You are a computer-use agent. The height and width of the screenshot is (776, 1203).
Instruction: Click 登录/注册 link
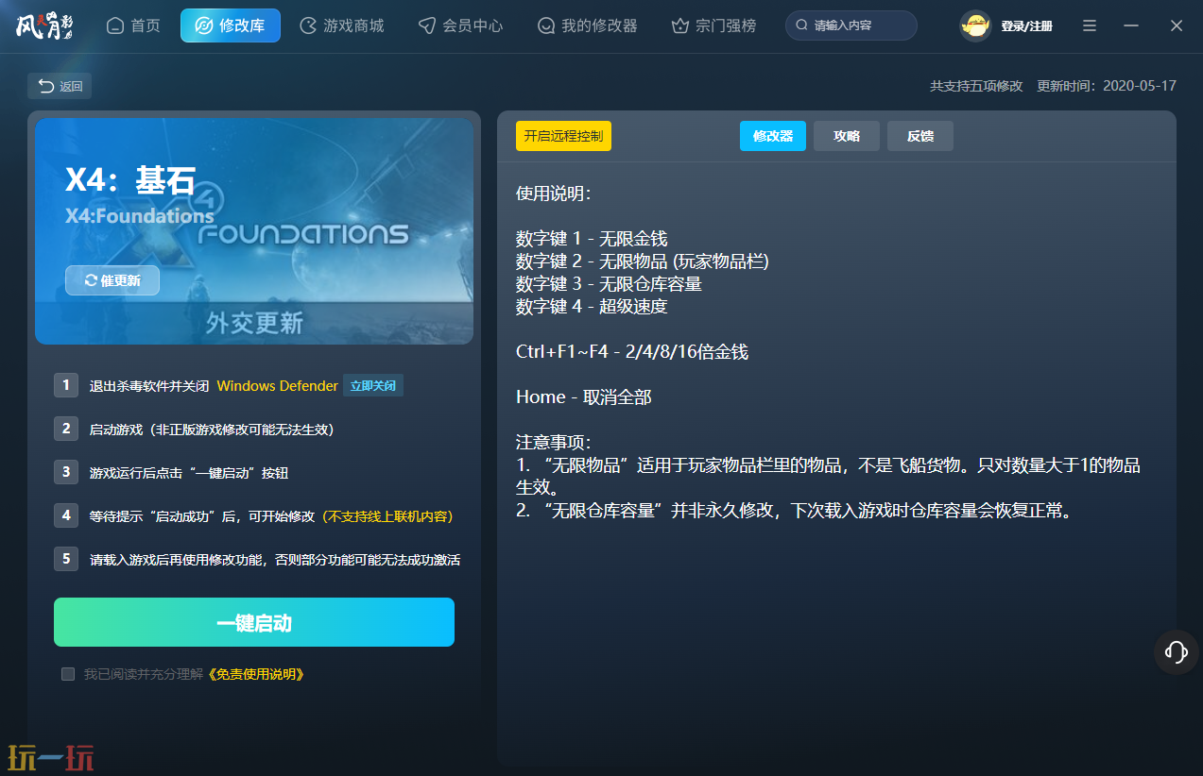(1027, 26)
